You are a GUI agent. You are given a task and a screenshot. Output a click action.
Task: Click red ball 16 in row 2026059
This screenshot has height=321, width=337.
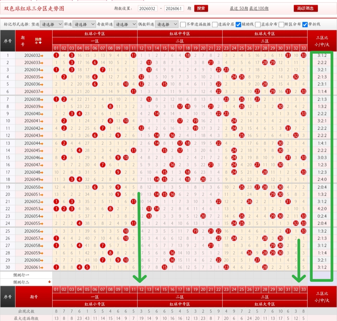point(172,253)
